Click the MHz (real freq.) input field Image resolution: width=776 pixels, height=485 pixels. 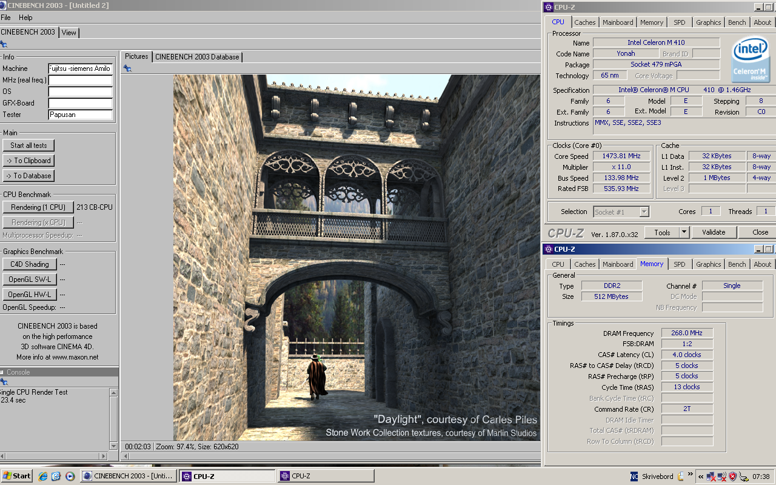(80, 80)
